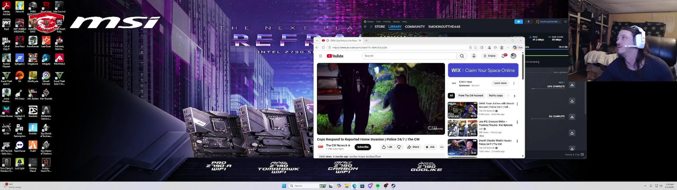Select Traffic stops filter chip
The width and height of the screenshot is (677, 190).
point(496,96)
